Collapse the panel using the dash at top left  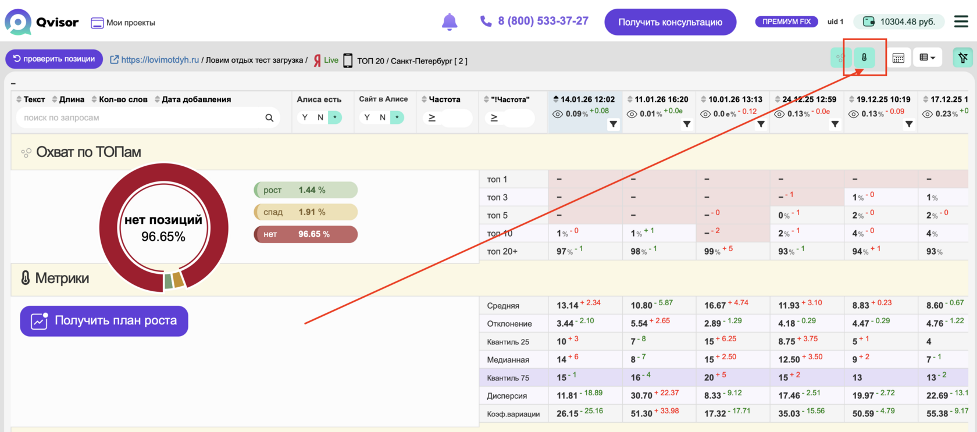[13, 84]
